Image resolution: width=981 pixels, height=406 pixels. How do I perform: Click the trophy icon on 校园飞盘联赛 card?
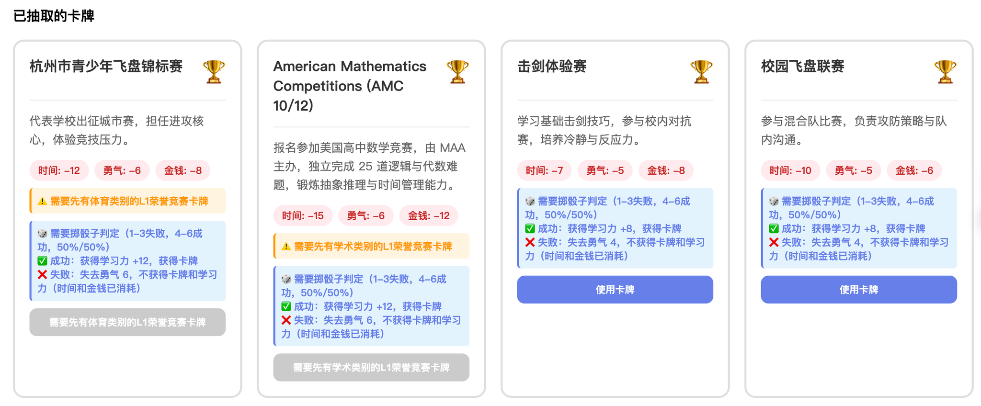pyautogui.click(x=945, y=72)
